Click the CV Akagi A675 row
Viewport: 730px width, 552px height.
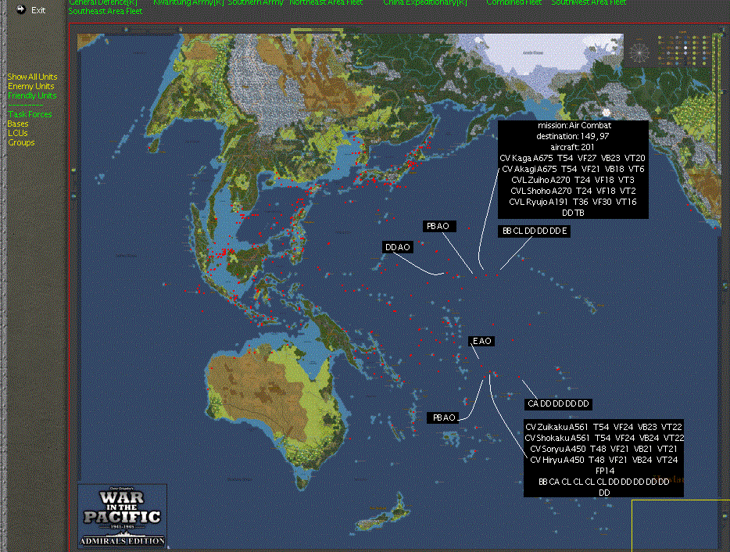[x=573, y=169]
